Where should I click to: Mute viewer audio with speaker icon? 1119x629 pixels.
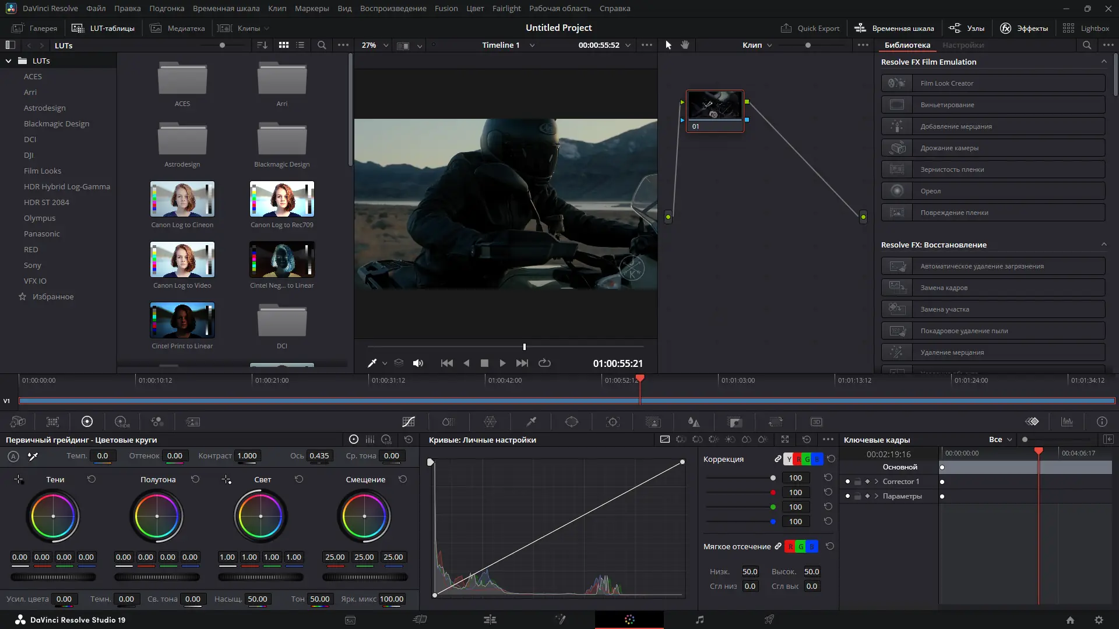click(x=418, y=363)
